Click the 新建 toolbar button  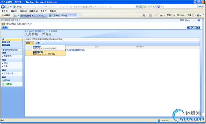tap(28, 43)
